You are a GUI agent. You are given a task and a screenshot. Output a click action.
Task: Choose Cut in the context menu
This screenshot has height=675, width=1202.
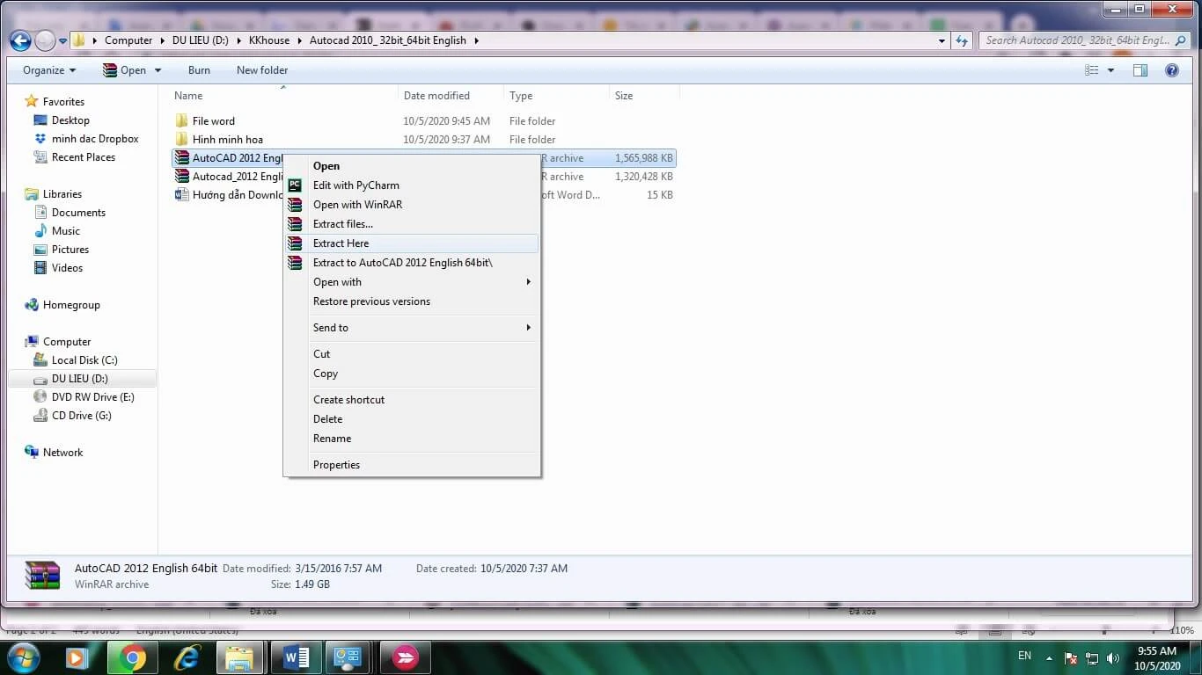(412, 354)
